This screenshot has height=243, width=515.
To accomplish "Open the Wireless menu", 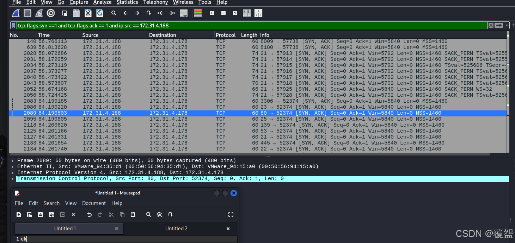I will (183, 2).
